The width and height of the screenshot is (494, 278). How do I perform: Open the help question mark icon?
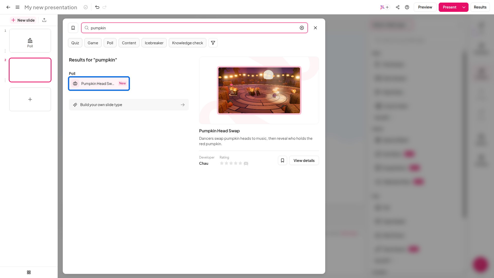[407, 7]
